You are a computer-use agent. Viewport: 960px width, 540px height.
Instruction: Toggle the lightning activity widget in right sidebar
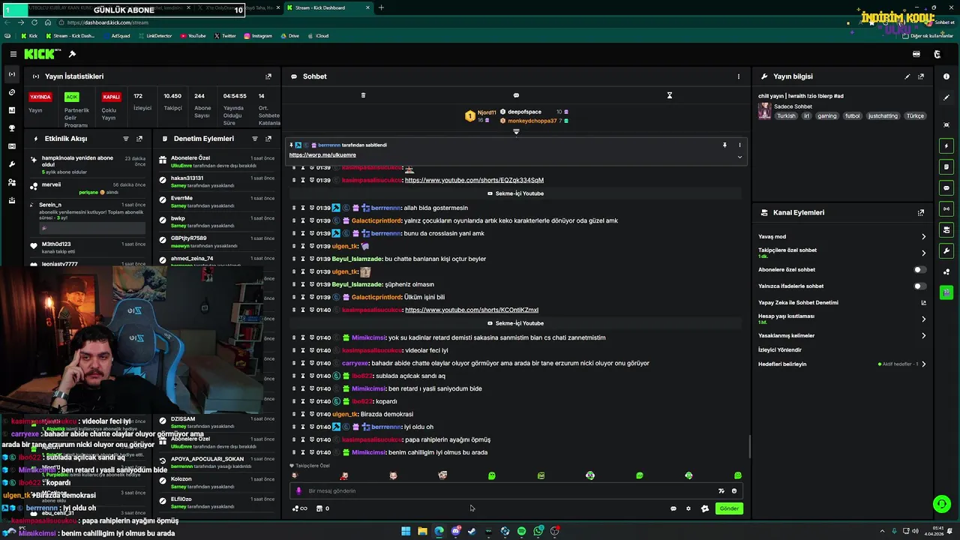coord(946,145)
